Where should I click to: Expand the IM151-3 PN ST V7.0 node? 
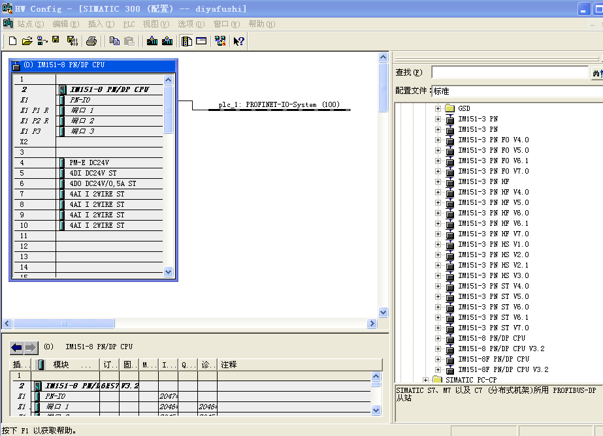click(438, 328)
